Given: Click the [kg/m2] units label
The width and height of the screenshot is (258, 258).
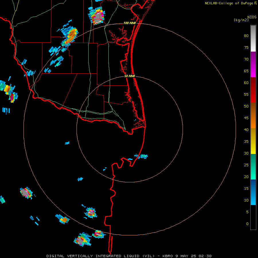Looking at the screenshot, I should click(241, 20).
